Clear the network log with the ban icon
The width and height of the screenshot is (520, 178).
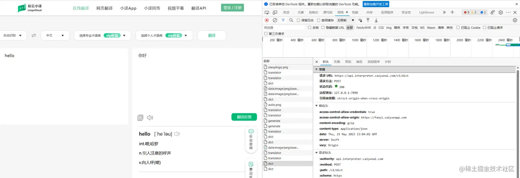[x=275, y=20]
